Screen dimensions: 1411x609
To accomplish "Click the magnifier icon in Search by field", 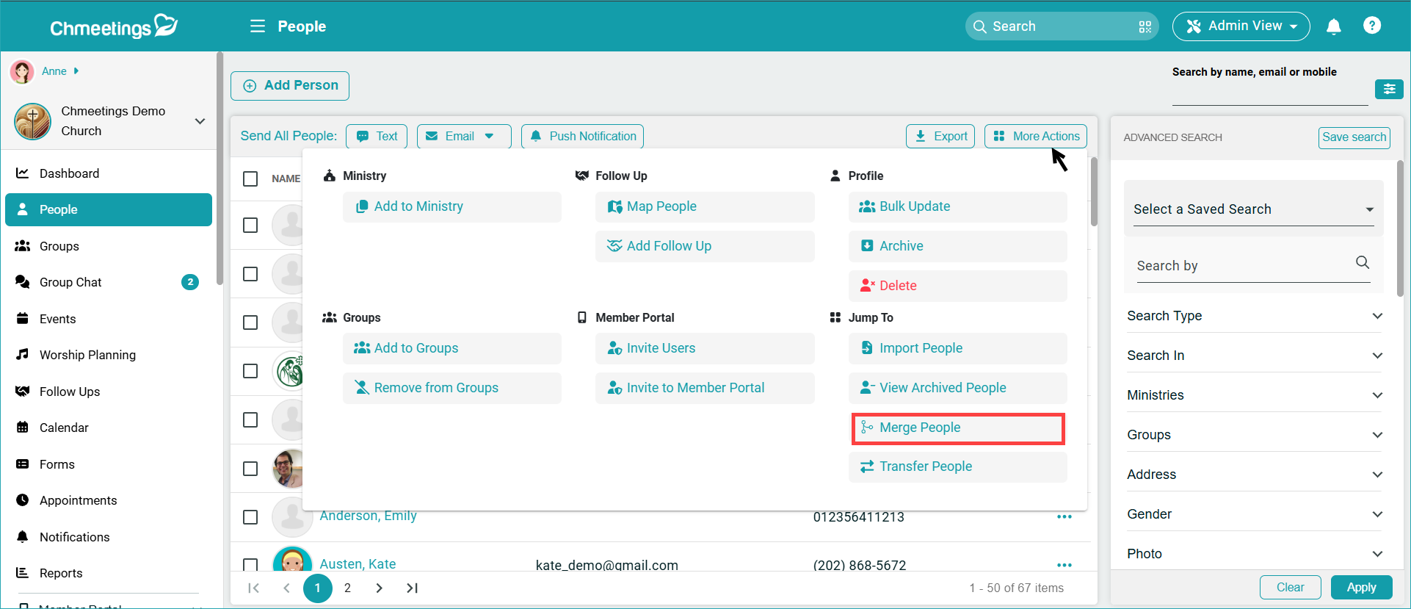I will (1362, 262).
